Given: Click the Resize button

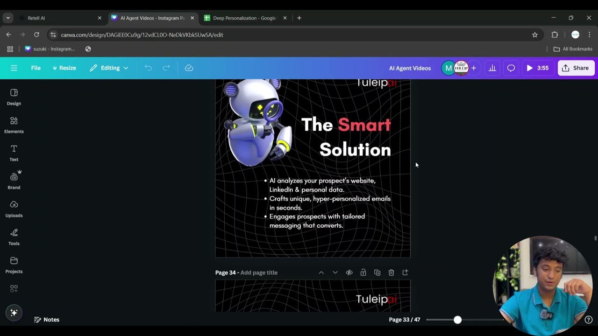Looking at the screenshot, I should click(x=64, y=68).
